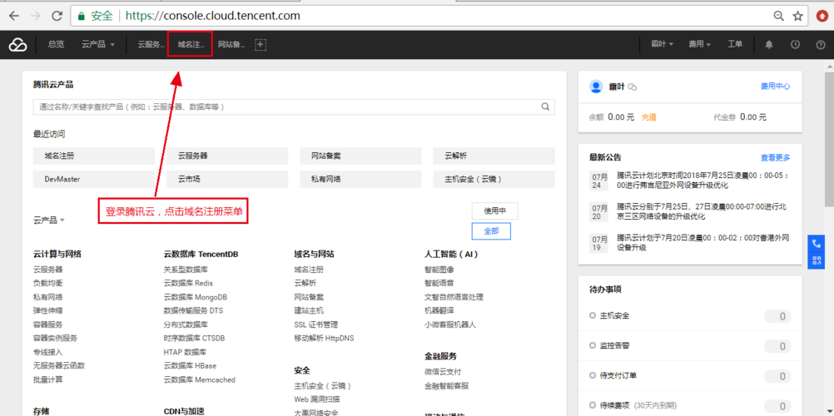Viewport: 834px width, 416px height.
Task: Open 容器服务 product link
Action: [x=48, y=324]
